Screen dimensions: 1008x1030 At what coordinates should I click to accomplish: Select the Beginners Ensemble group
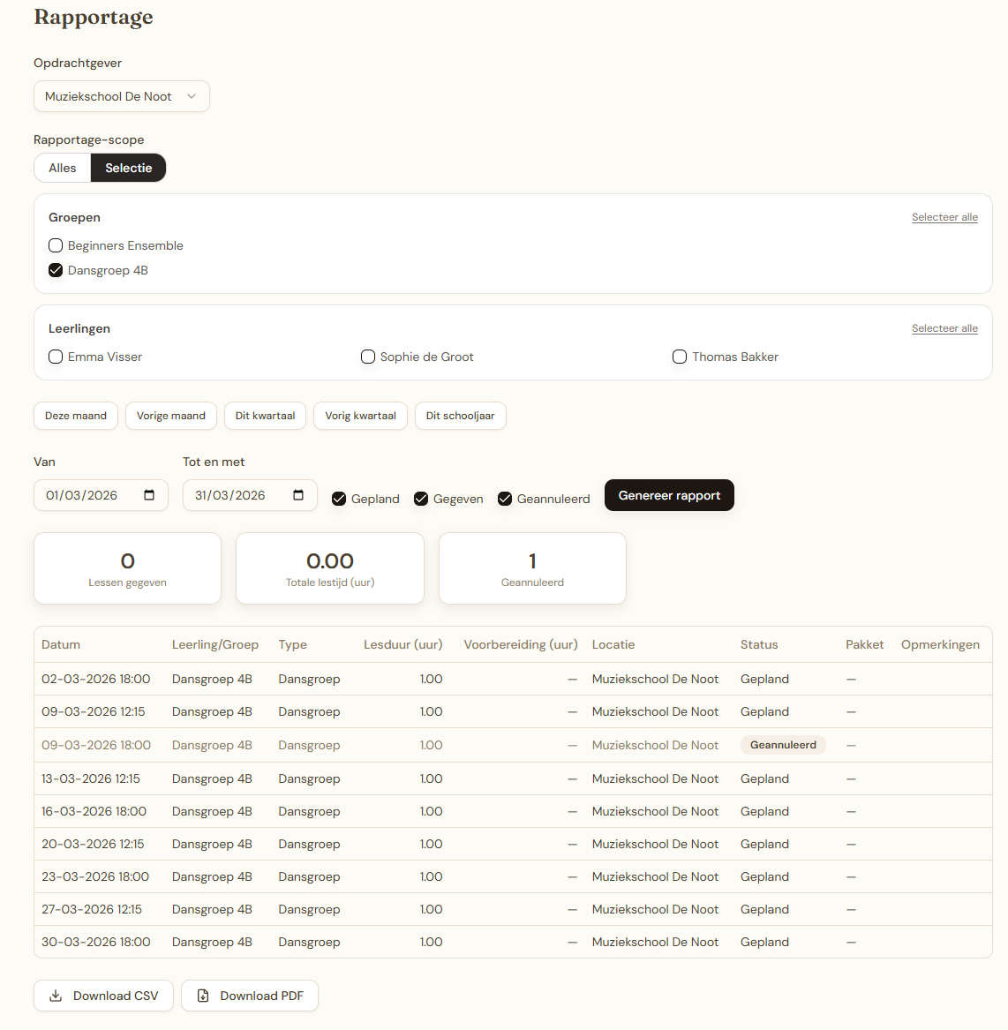click(56, 245)
